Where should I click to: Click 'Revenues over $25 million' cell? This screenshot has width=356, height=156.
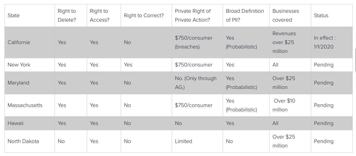[x=290, y=42]
